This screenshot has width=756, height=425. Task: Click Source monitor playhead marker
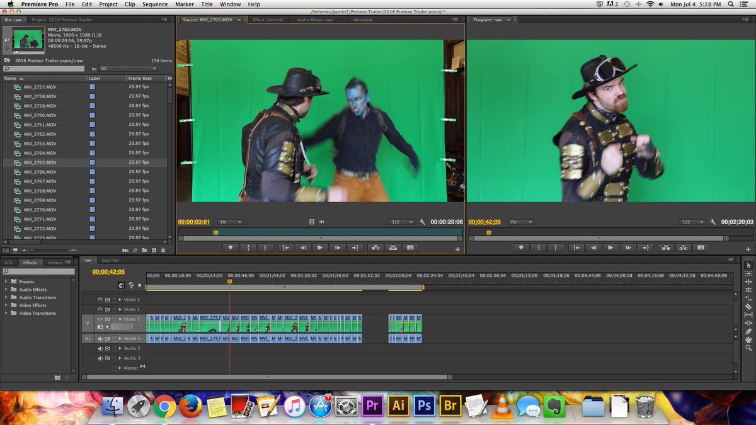215,232
